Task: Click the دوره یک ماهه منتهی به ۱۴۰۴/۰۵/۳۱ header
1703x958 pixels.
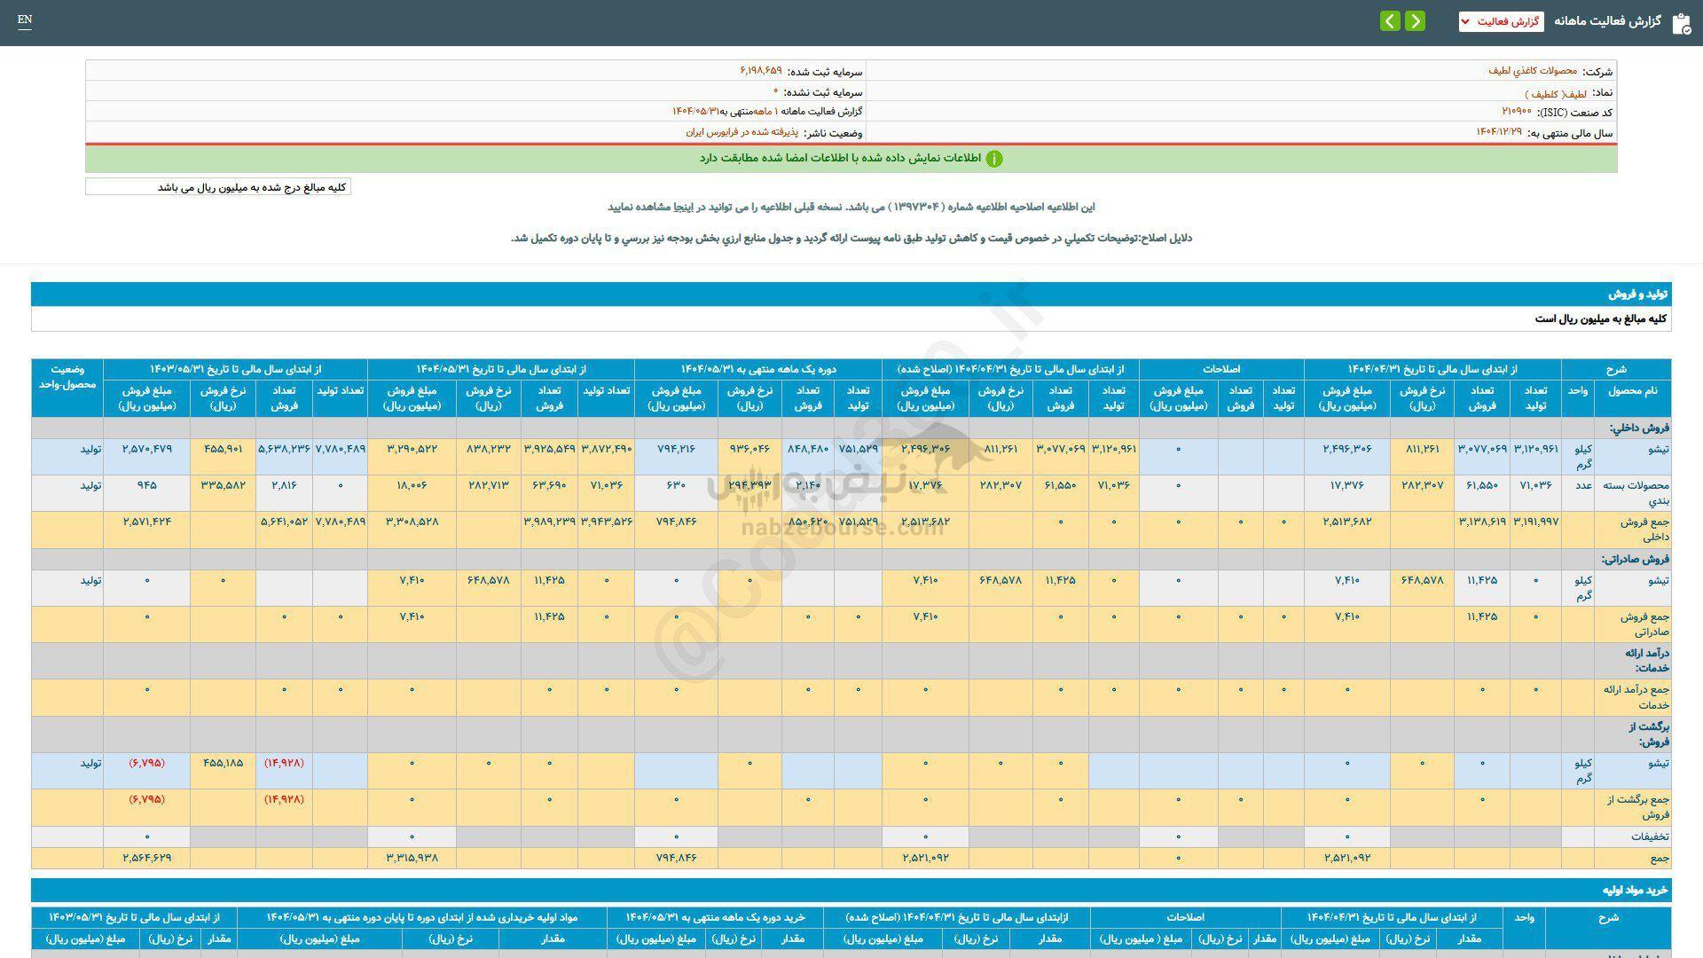Action: pyautogui.click(x=758, y=369)
